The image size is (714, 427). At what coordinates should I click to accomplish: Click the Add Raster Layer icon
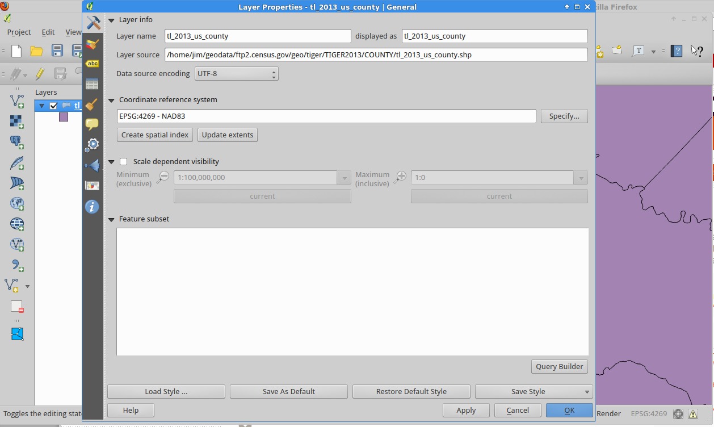17,122
